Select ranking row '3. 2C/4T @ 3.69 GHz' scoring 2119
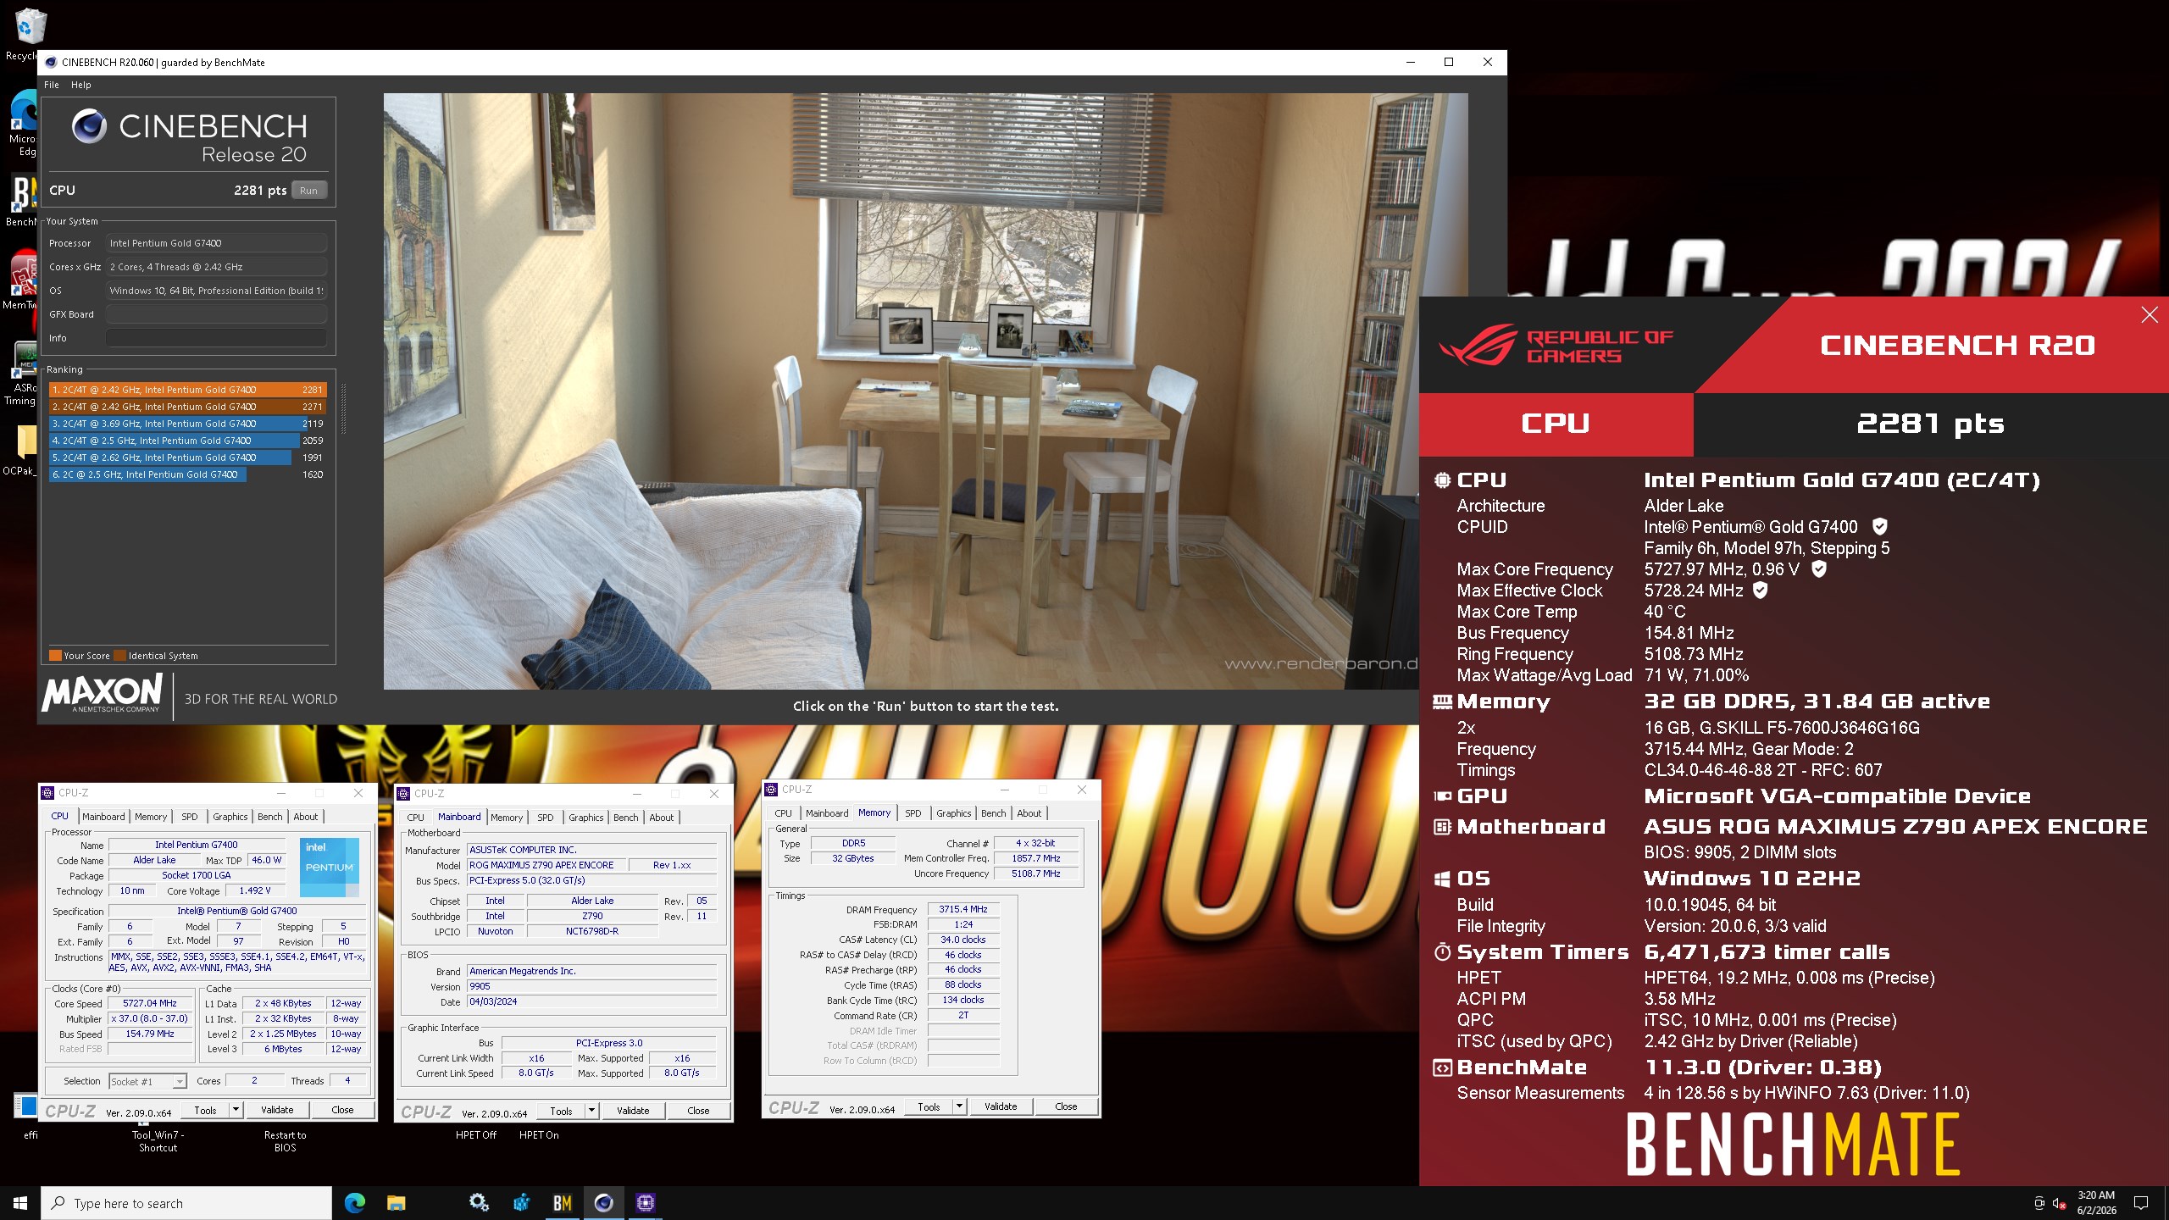Screen dimensions: 2169x1220 click(x=187, y=424)
